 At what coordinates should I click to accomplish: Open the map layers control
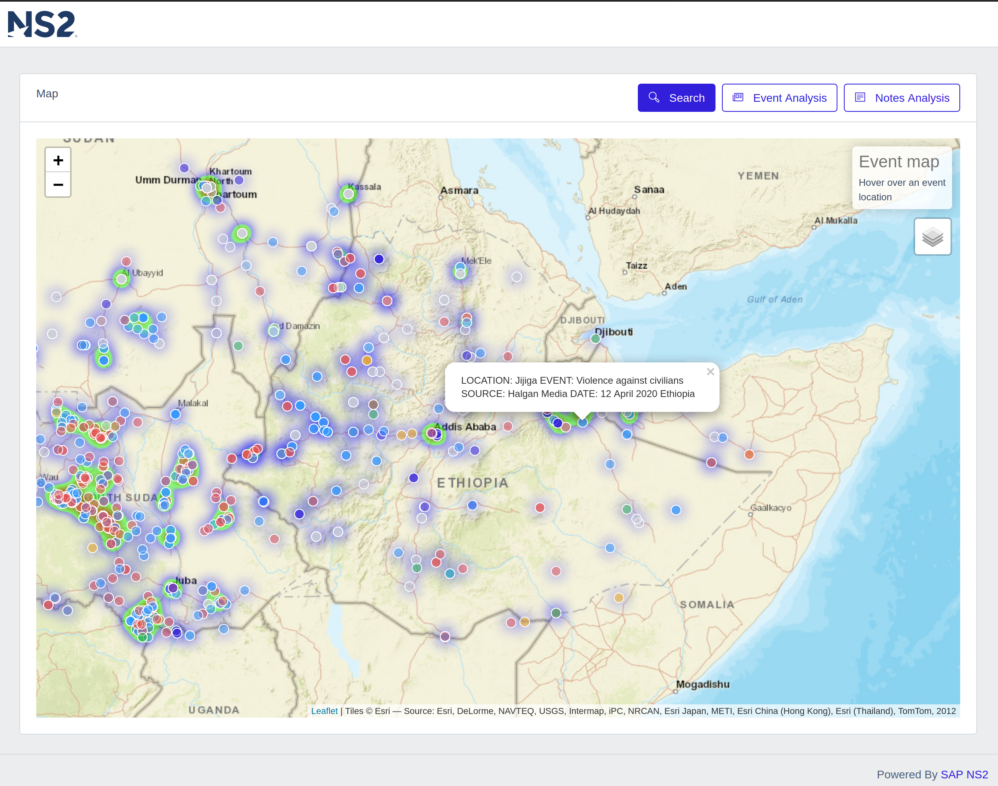[932, 237]
